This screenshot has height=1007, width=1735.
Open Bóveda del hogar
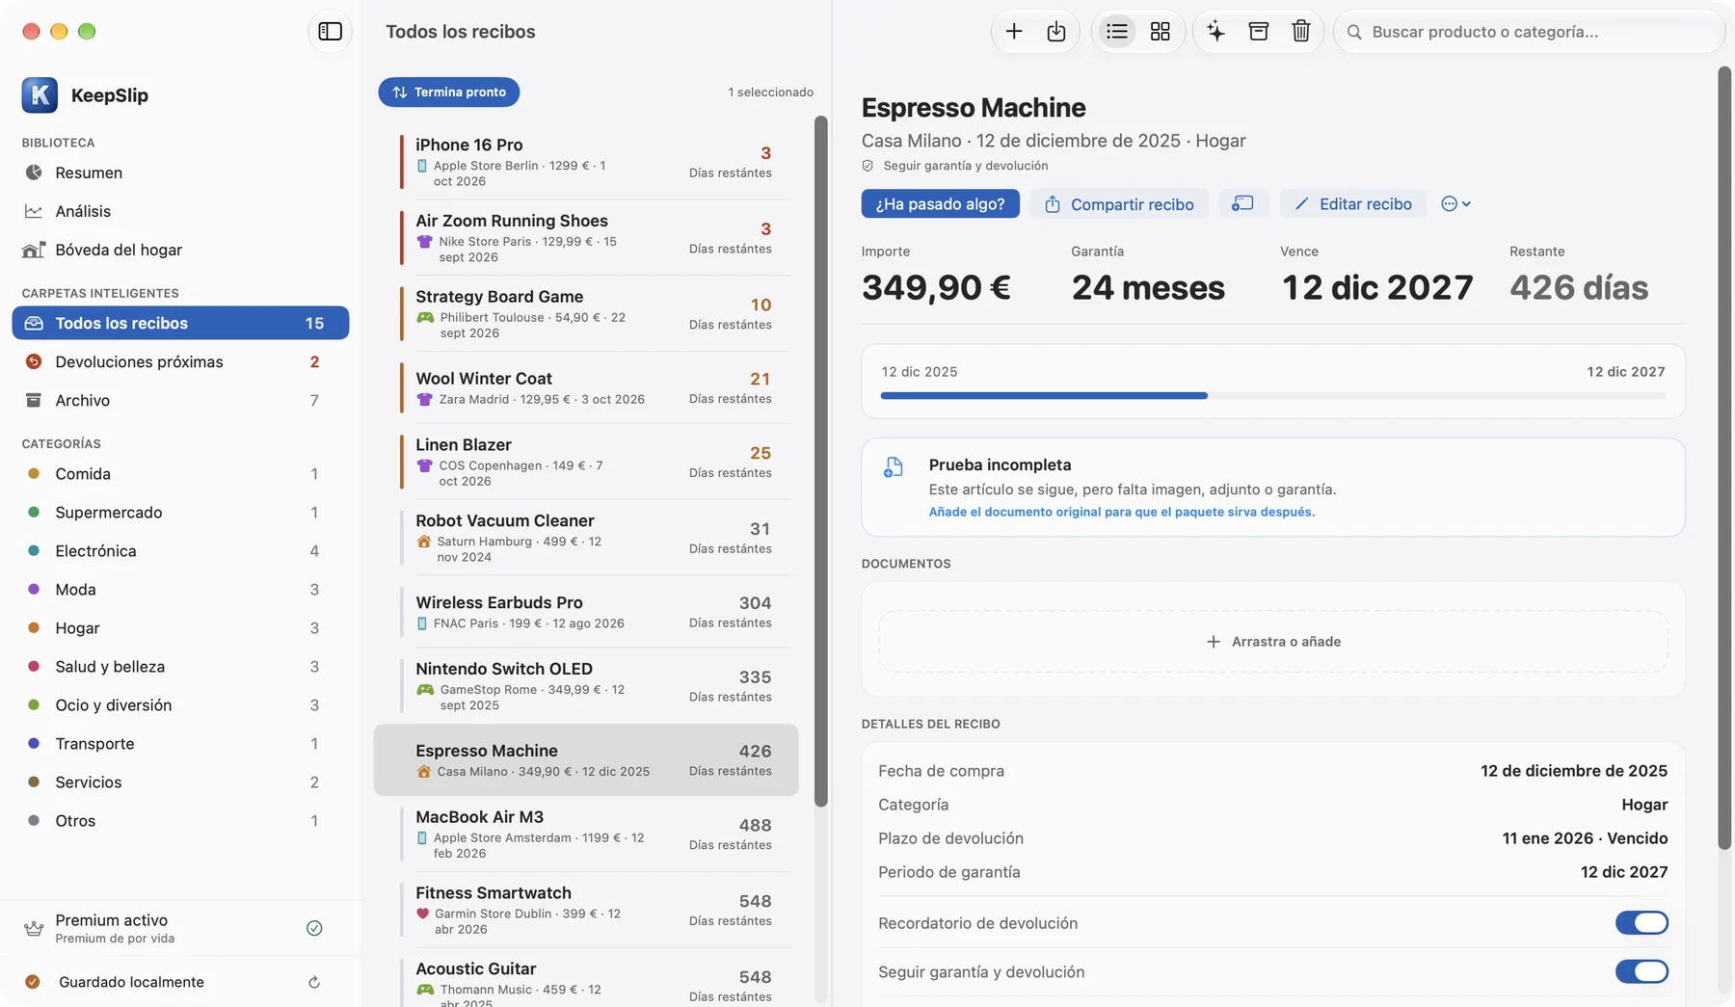pos(180,250)
